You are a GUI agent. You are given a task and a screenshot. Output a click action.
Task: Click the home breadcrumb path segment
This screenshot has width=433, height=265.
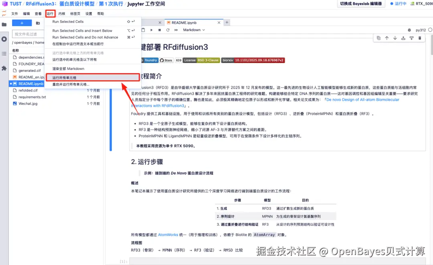(x=40, y=43)
